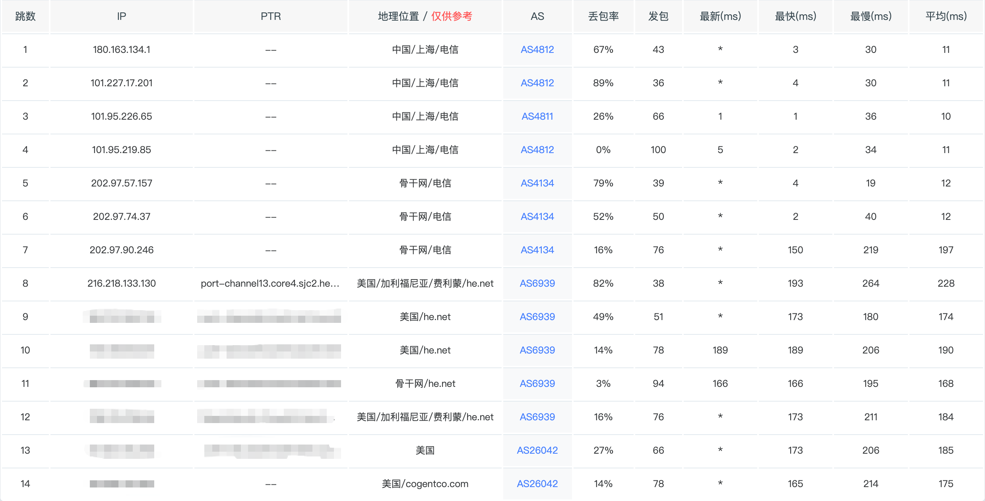The image size is (985, 501).
Task: Open the AS6939 link in hop 8
Action: coord(537,284)
